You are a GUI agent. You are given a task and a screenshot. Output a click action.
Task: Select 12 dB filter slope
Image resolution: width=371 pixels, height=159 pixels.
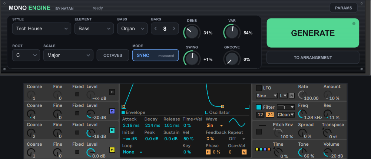click(x=260, y=115)
